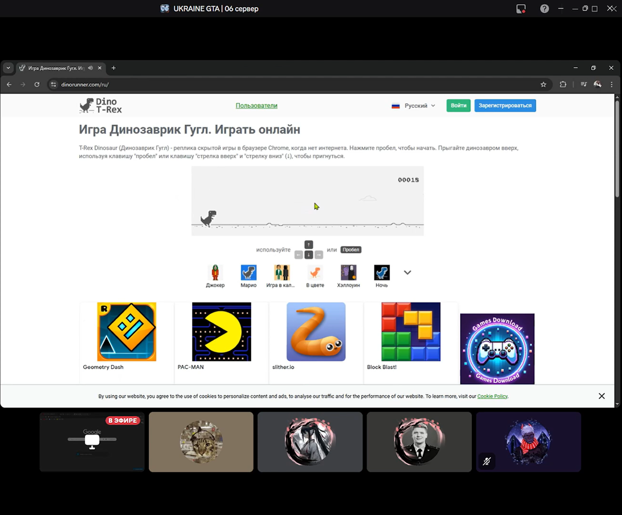This screenshot has height=515, width=622.
Task: Click the Games Download ad banner
Action: (x=497, y=349)
